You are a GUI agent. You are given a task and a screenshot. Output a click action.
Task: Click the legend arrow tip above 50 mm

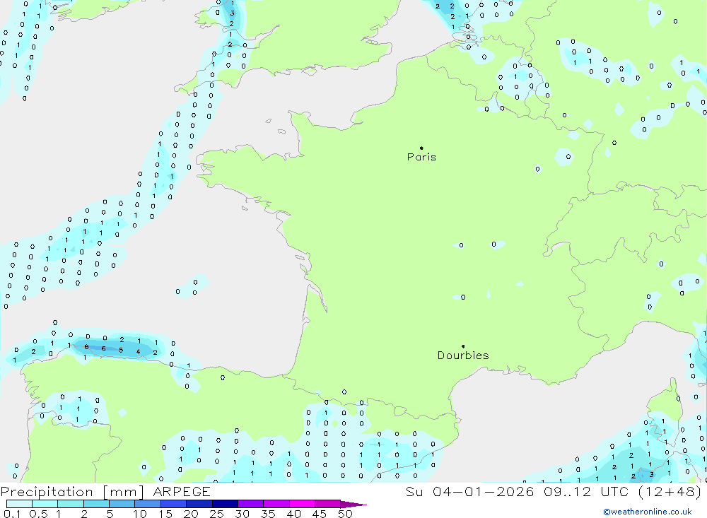click(x=353, y=505)
